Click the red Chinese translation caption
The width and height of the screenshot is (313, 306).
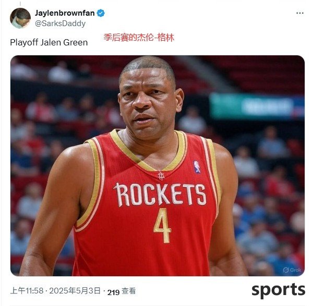coord(139,38)
